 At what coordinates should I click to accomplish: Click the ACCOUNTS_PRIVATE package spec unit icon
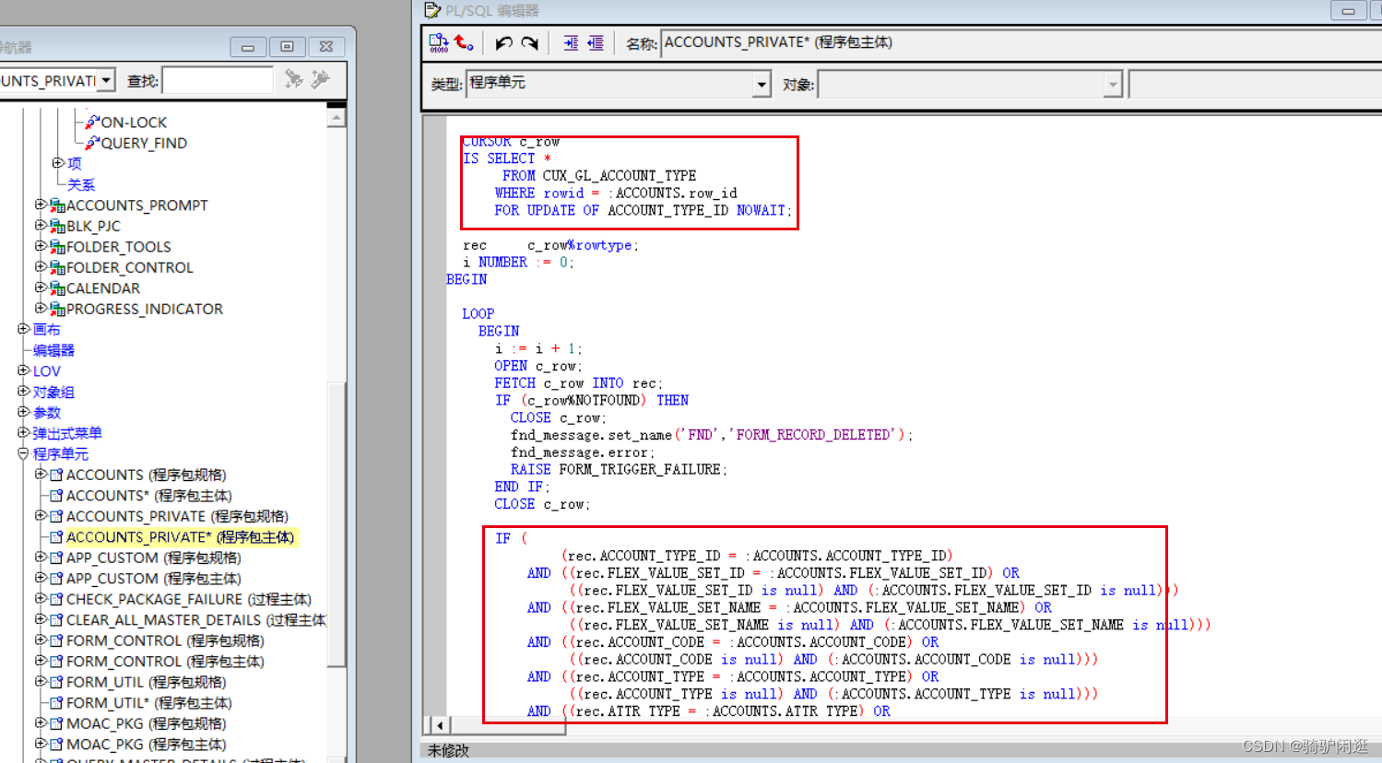56,516
